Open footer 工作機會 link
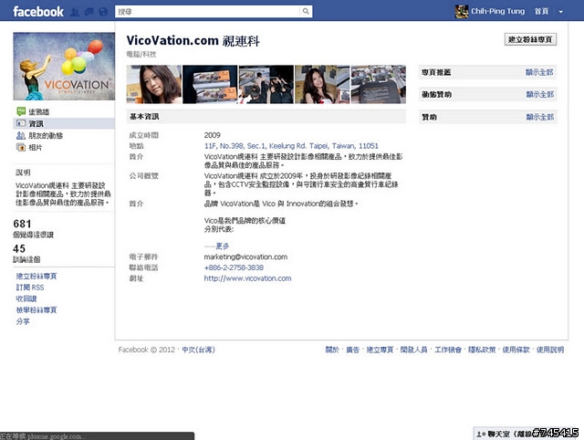This screenshot has width=584, height=440. coord(448,350)
